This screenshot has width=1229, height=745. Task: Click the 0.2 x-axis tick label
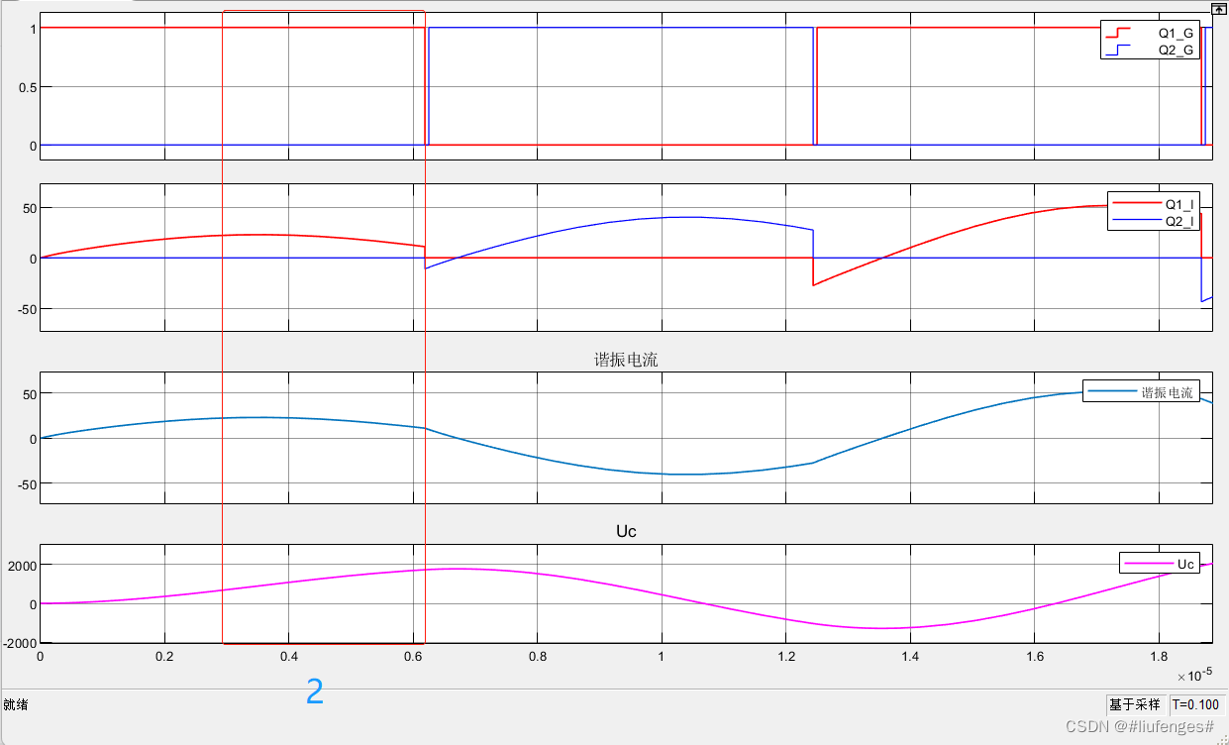click(x=164, y=656)
